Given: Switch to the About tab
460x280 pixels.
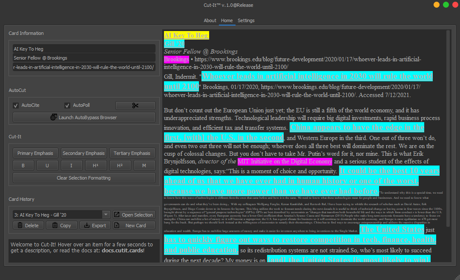Looking at the screenshot, I should (210, 20).
